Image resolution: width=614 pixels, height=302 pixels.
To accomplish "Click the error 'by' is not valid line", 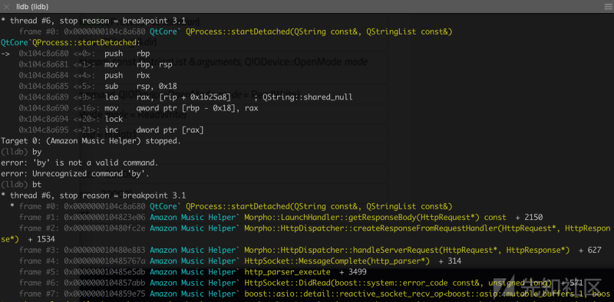I will click(80, 162).
